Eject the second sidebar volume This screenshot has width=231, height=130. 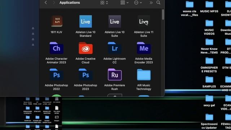click(x=33, y=34)
